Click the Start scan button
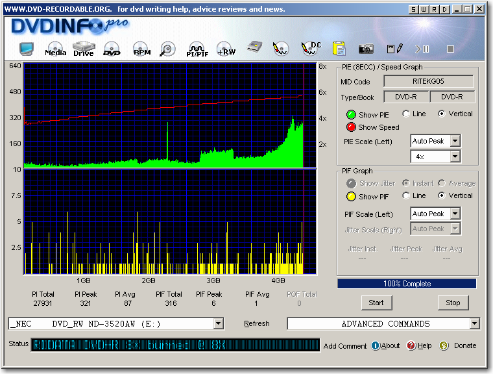The width and height of the screenshot is (493, 374). pyautogui.click(x=376, y=303)
